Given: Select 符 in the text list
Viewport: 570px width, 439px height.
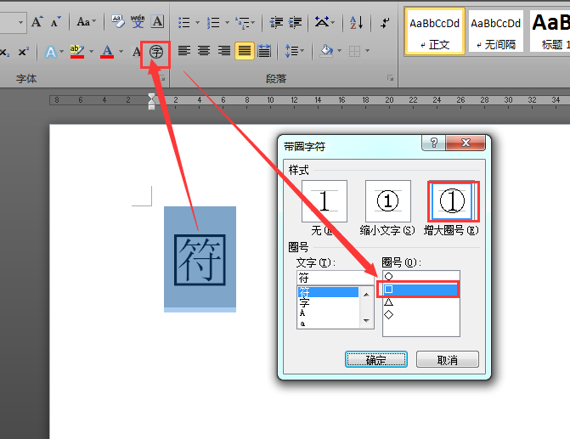Looking at the screenshot, I should click(328, 292).
